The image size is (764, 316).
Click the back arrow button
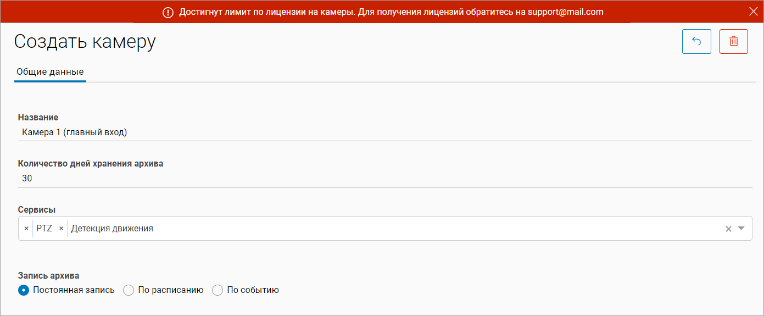pos(696,41)
